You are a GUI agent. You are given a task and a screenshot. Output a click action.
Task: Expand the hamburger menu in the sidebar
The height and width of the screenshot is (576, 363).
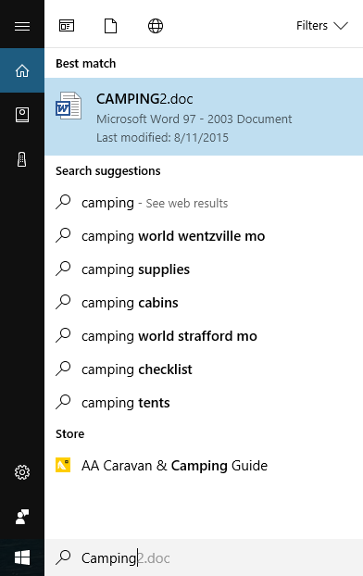click(x=22, y=26)
